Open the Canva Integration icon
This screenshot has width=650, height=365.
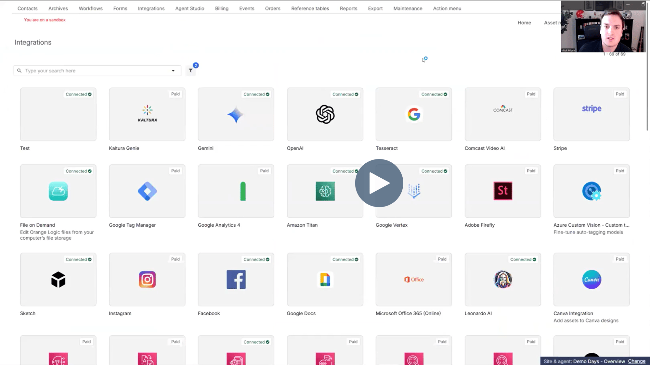point(591,279)
